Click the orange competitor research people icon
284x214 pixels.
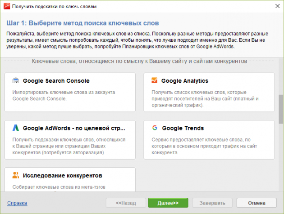click(15, 175)
